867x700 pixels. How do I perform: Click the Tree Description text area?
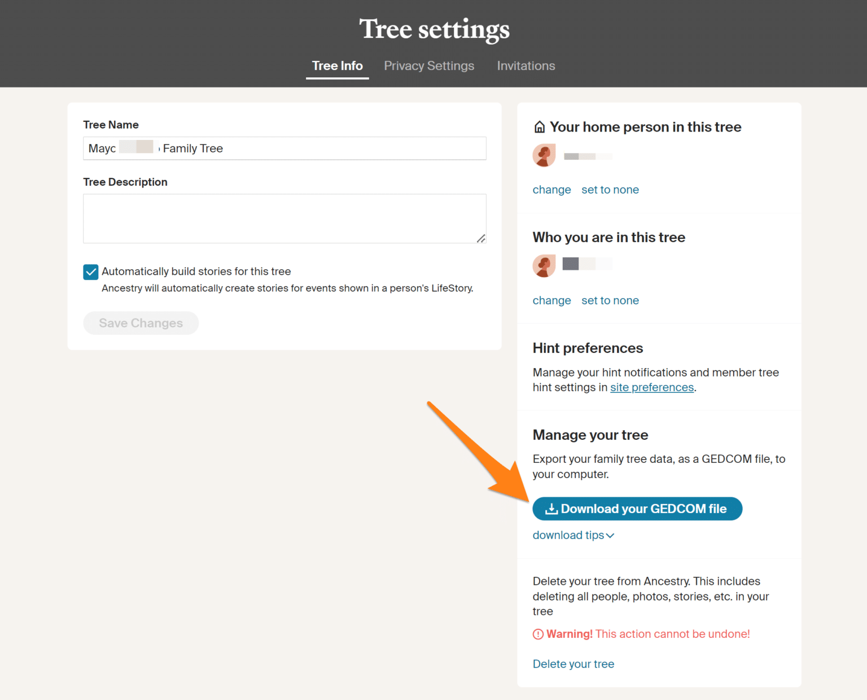[284, 218]
